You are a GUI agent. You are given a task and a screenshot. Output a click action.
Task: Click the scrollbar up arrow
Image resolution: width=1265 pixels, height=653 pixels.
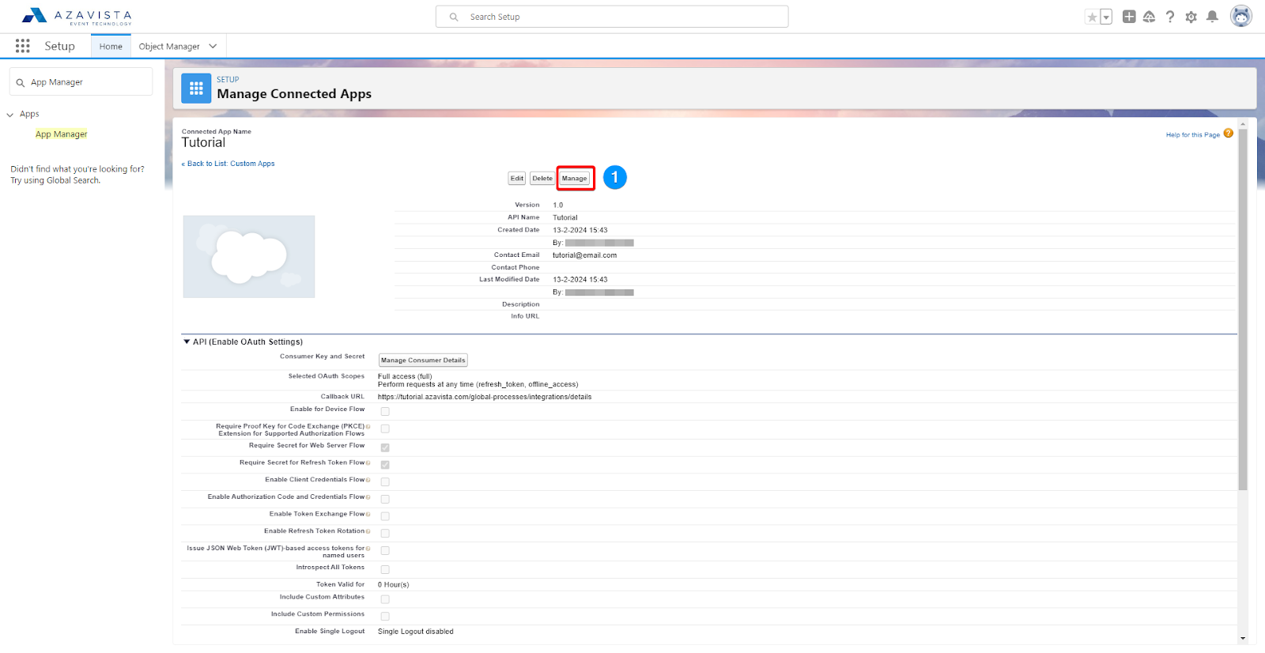pyautogui.click(x=1243, y=124)
